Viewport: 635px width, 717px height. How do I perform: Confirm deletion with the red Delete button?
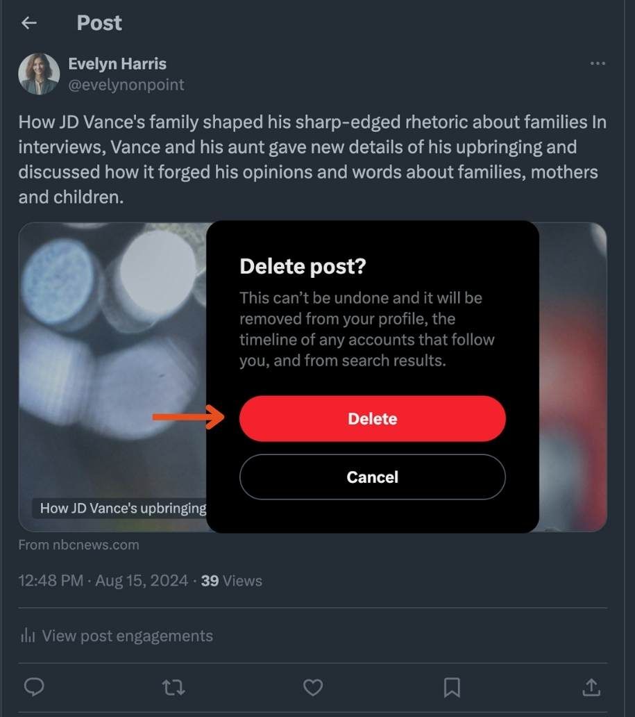point(372,418)
